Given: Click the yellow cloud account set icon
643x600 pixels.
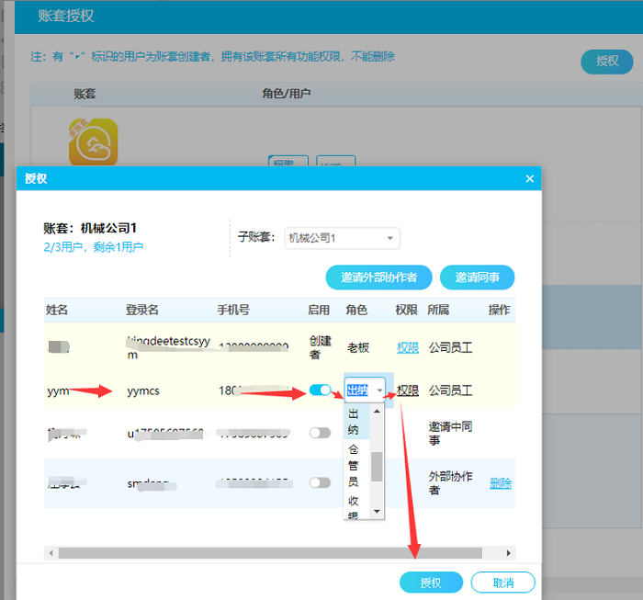Looking at the screenshot, I should (x=93, y=142).
